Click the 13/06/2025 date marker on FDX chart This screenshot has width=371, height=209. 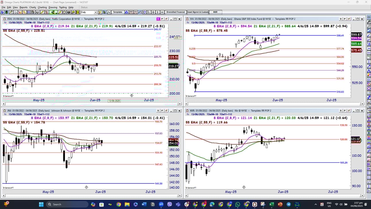tap(114, 101)
